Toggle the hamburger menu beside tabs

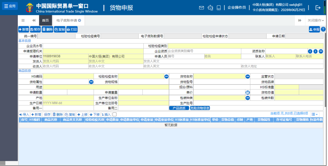pyautogui.click(x=23, y=21)
